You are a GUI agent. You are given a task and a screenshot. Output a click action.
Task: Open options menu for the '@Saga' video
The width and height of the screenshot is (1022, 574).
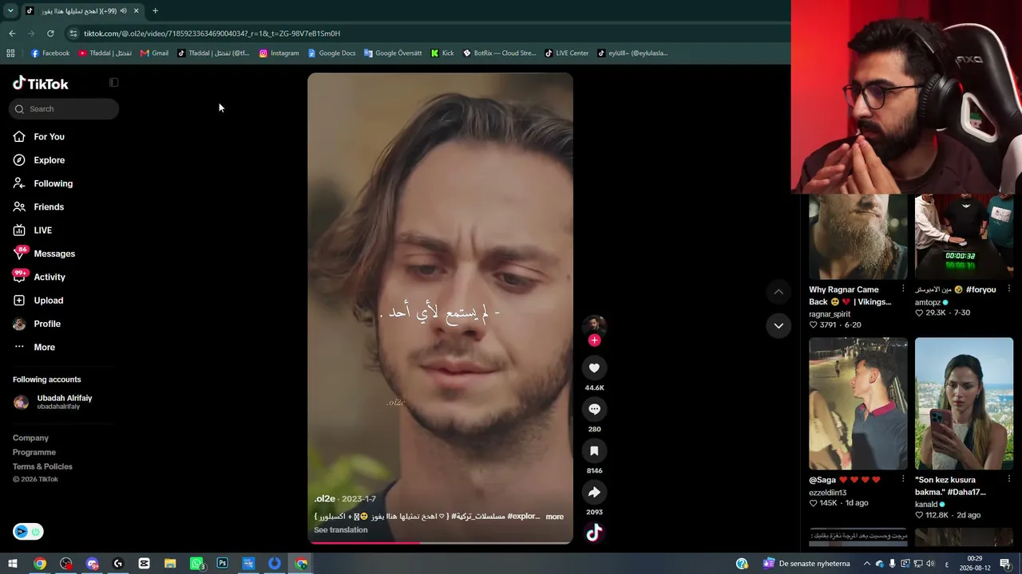pyautogui.click(x=903, y=479)
